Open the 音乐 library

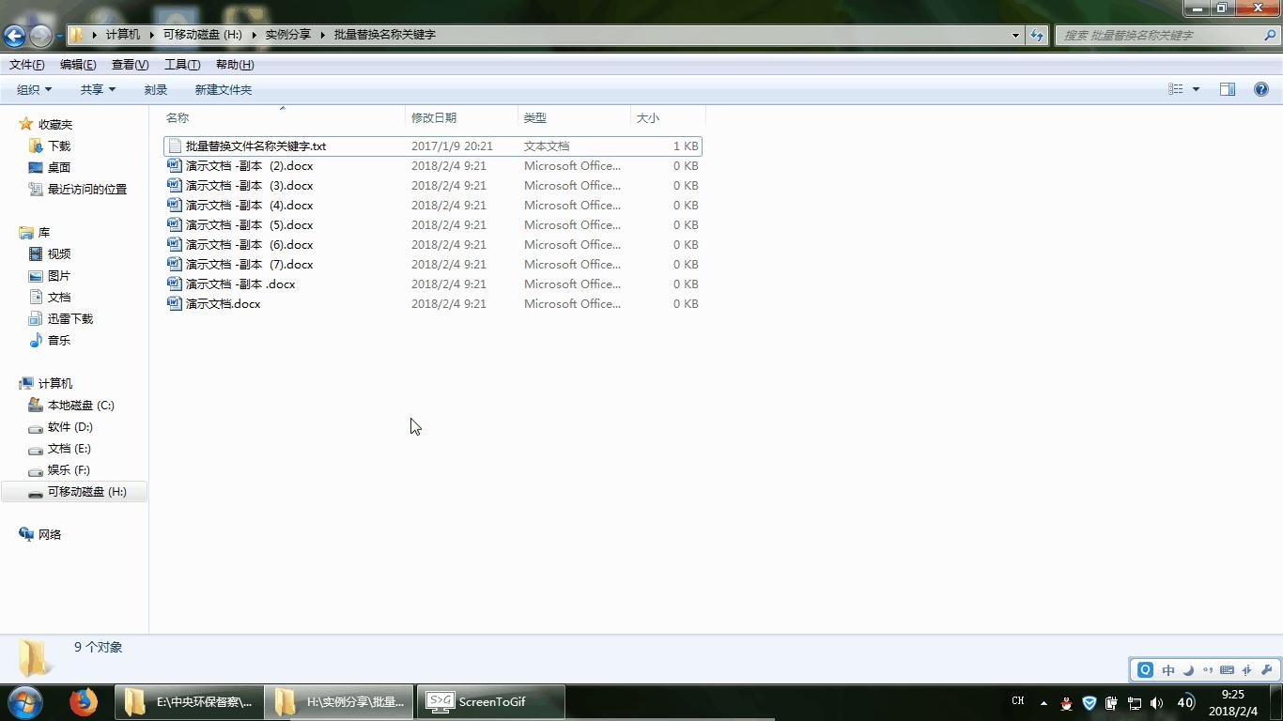59,340
